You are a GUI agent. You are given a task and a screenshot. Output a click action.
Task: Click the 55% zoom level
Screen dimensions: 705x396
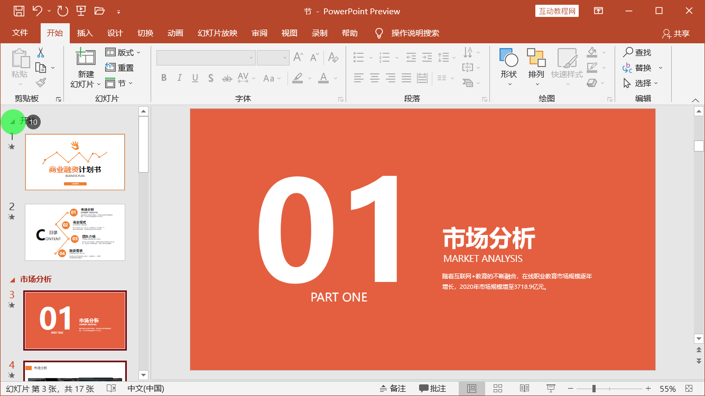pyautogui.click(x=667, y=389)
